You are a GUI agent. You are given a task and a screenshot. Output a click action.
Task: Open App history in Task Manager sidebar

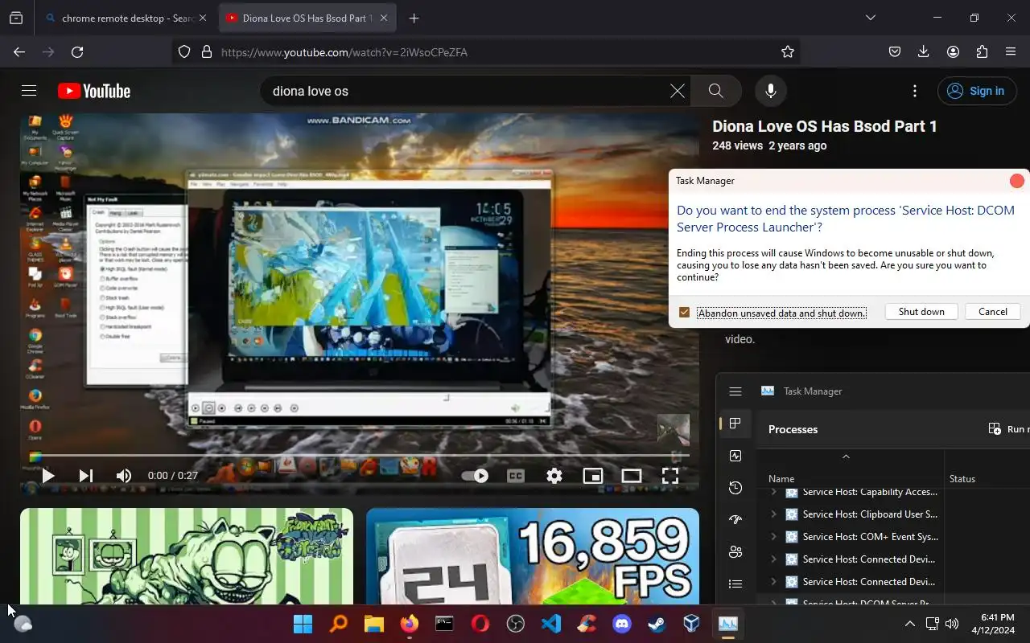735,488
